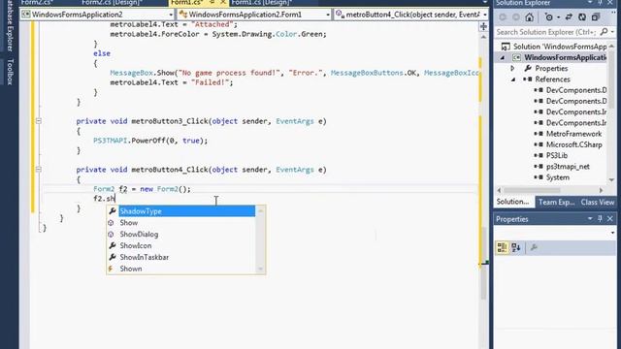Open Properties panel window position menu
Screen dimensions: 621x349
tap(590, 219)
